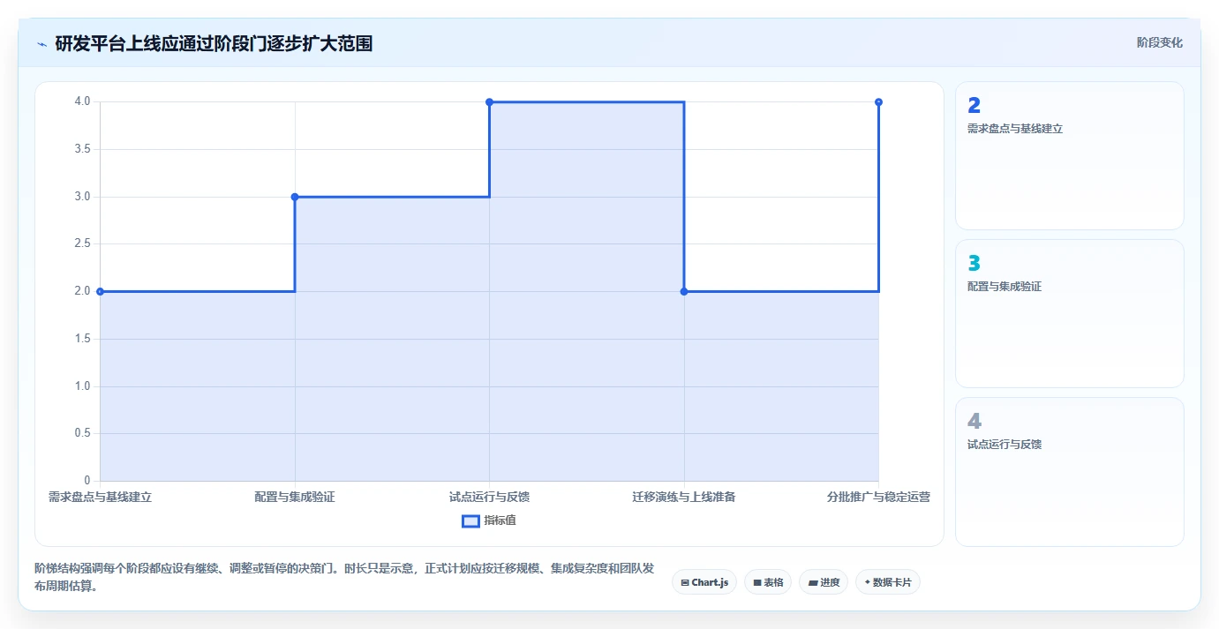Screen dimensions: 1219x629
Task: Click the number 3 in the second card
Action: (974, 263)
